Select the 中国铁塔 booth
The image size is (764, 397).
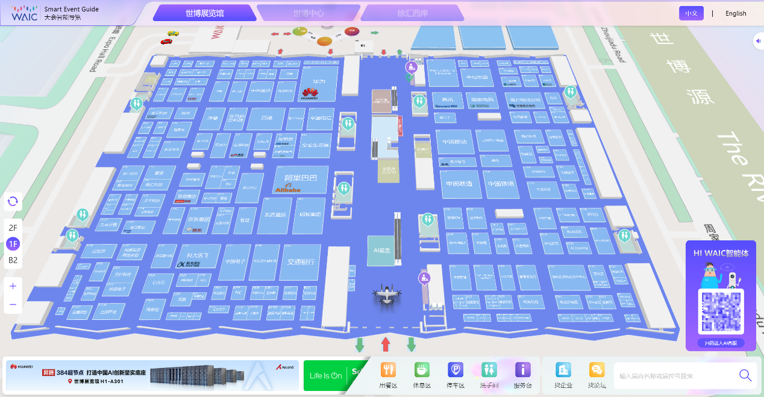point(503,184)
